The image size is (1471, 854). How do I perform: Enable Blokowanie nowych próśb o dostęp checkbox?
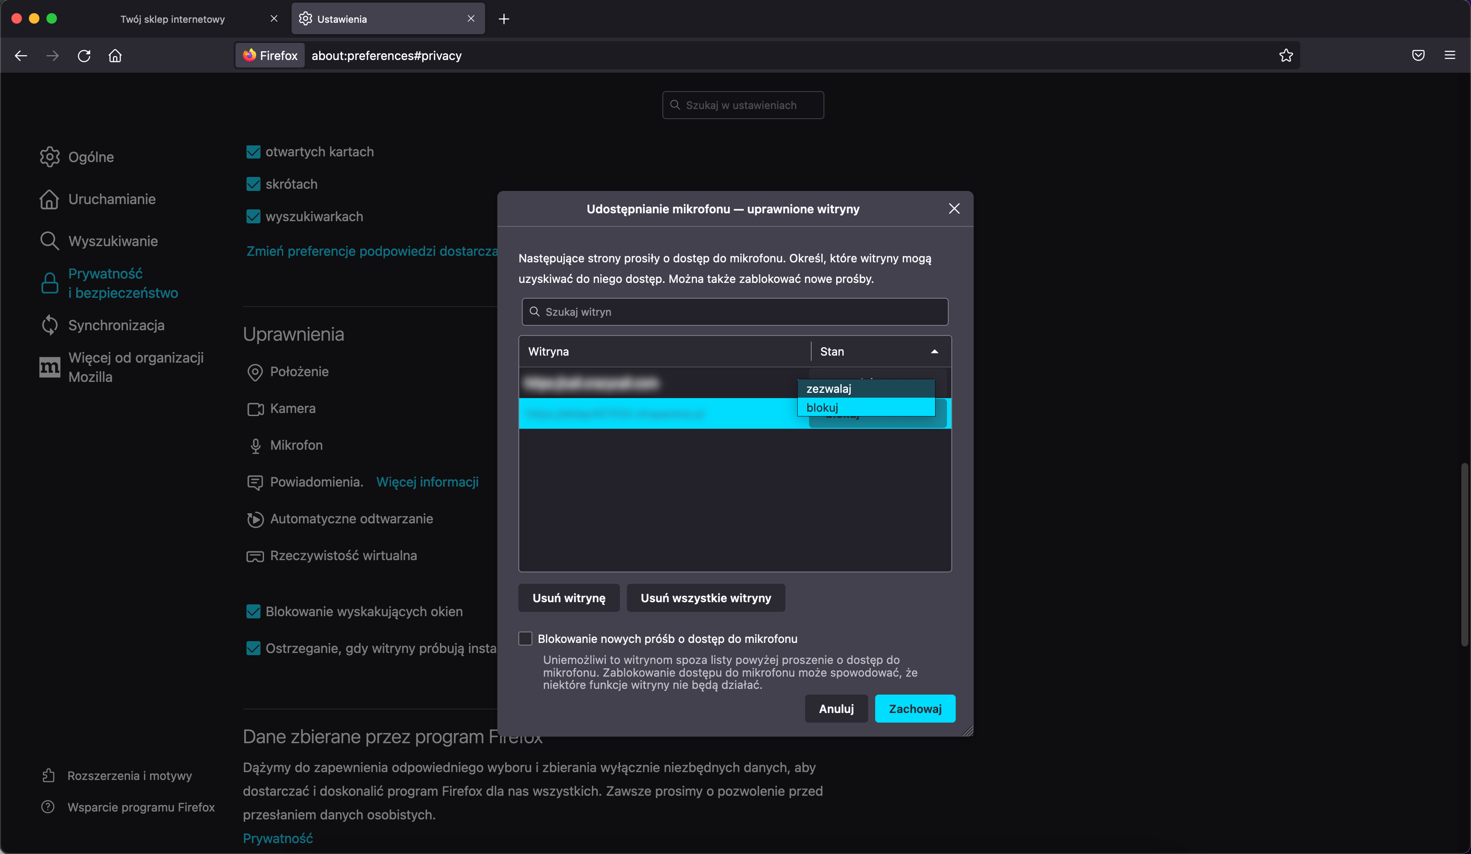(x=525, y=639)
